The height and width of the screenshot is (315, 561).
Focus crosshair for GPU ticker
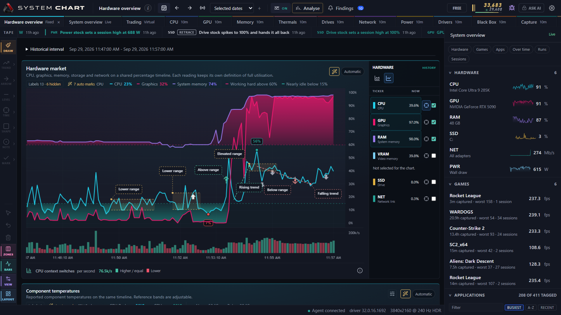click(x=426, y=122)
